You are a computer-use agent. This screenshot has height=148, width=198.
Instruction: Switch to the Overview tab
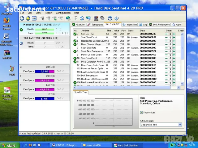[79, 25]
